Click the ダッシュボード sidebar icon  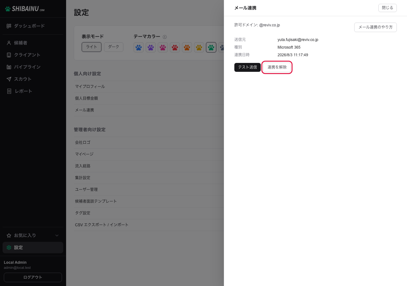[x=9, y=26]
